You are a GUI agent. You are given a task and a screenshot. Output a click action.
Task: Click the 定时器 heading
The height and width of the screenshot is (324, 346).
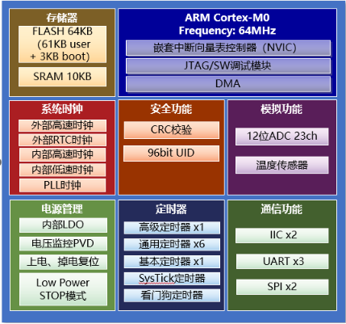tap(171, 209)
